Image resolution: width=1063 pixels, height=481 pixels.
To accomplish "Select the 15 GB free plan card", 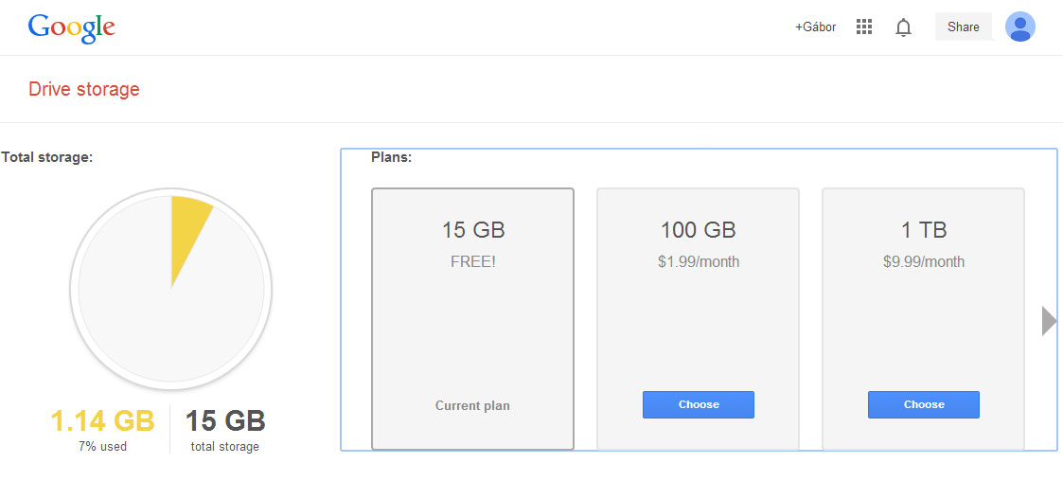I will 472,319.
